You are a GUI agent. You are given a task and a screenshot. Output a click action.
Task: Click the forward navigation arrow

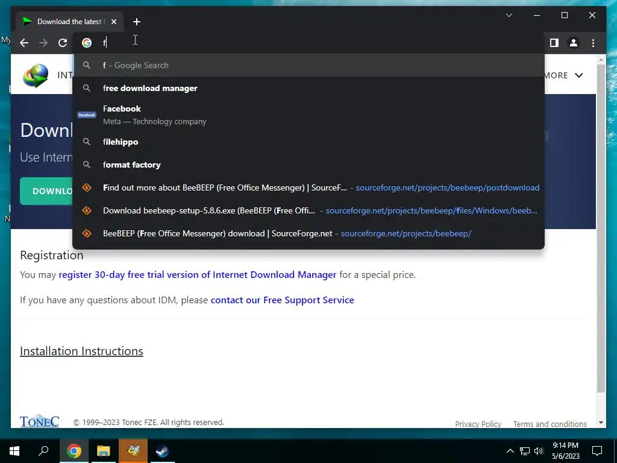coord(43,43)
